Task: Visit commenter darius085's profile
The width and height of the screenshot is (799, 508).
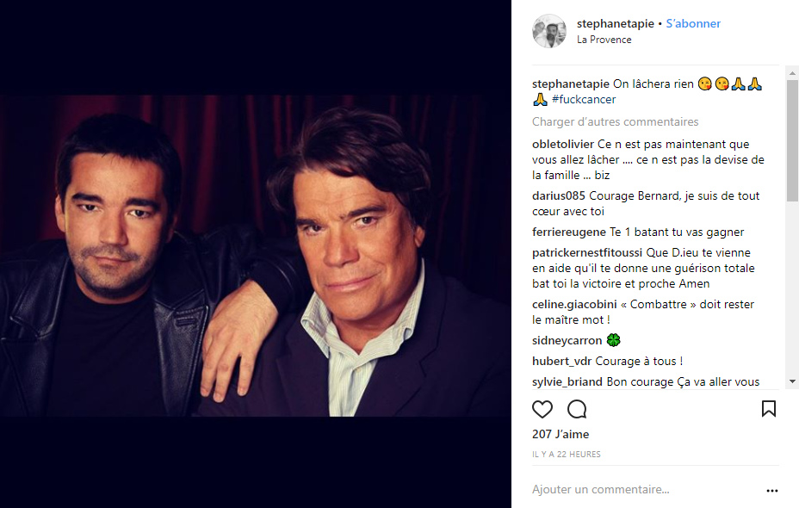Action: pos(558,196)
